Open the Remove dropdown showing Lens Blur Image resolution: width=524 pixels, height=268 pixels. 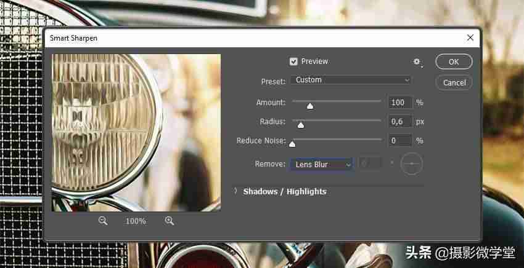tap(321, 164)
